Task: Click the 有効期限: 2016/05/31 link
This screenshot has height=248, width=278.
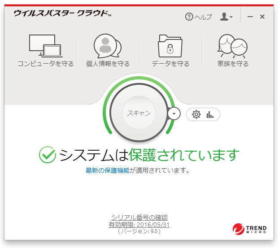Action: point(139,225)
